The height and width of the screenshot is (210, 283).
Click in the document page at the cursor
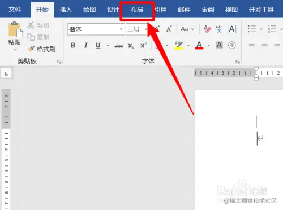[x=257, y=138]
